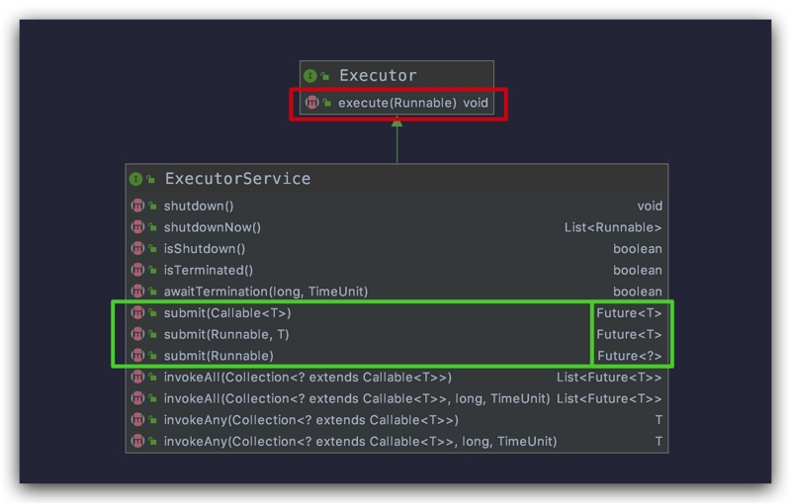The width and height of the screenshot is (791, 503).
Task: Click the interface icon beside Executor title
Action: pyautogui.click(x=310, y=75)
